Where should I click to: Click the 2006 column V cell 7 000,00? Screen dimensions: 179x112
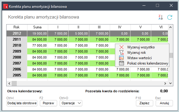[141, 69]
